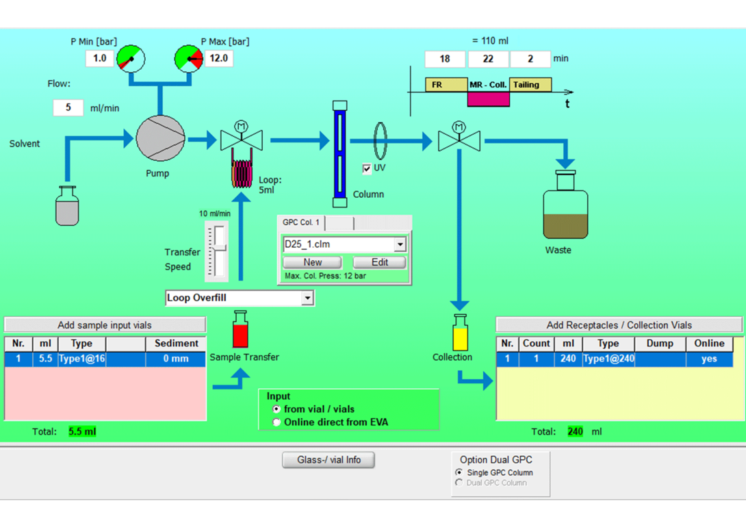Click the Flow rate input field

coord(68,107)
